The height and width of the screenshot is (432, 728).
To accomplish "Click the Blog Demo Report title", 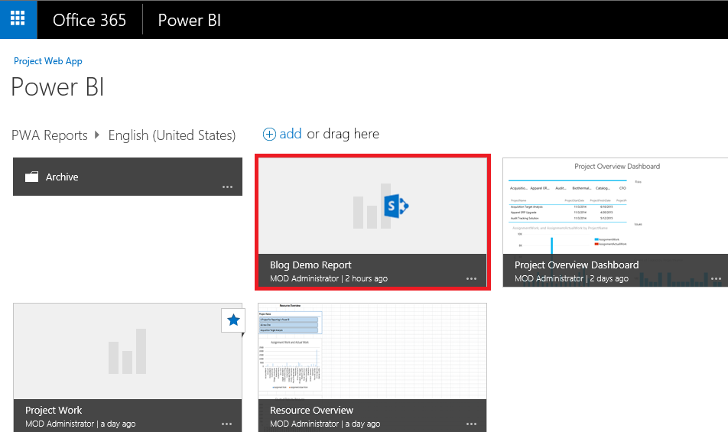I will (x=310, y=265).
